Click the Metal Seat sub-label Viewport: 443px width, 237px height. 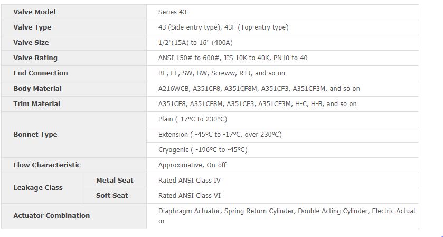point(115,180)
